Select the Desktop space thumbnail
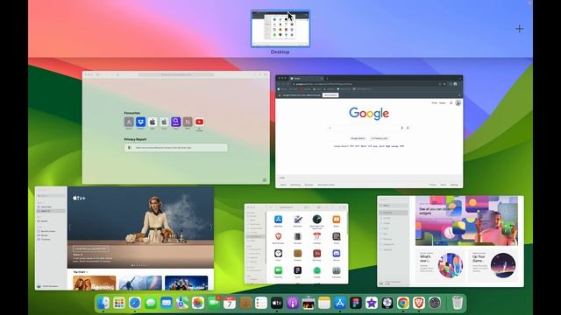The width and height of the screenshot is (561, 315). (x=280, y=29)
